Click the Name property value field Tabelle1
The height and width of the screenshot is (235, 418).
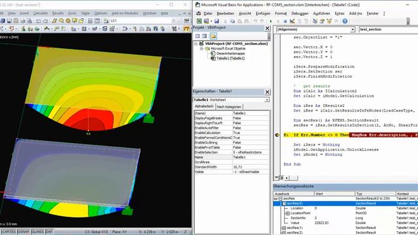click(x=251, y=157)
